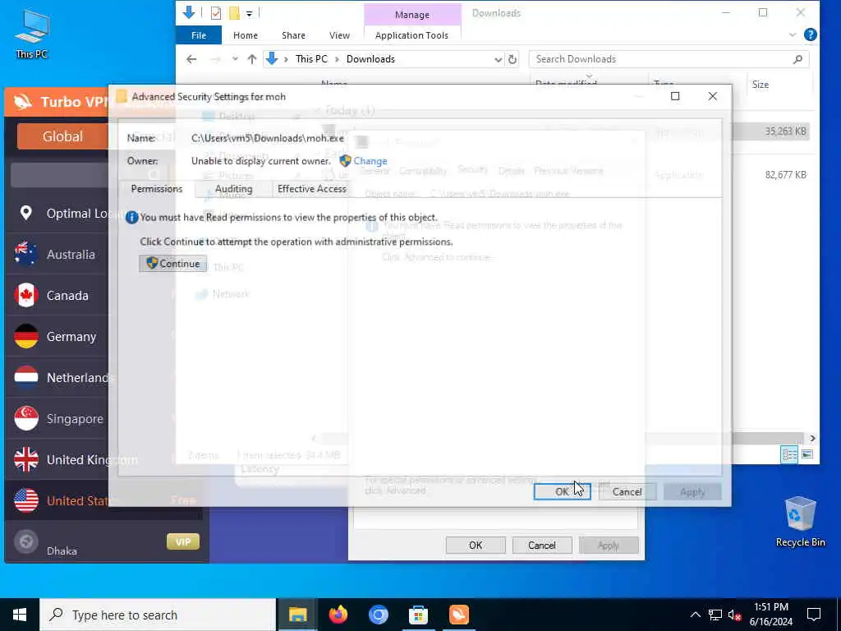The width and height of the screenshot is (841, 631).
Task: Click New folder quick access icon
Action: (234, 13)
